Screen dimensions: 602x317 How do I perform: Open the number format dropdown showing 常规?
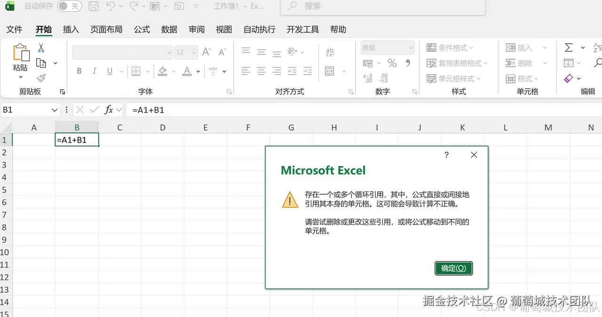pos(411,48)
